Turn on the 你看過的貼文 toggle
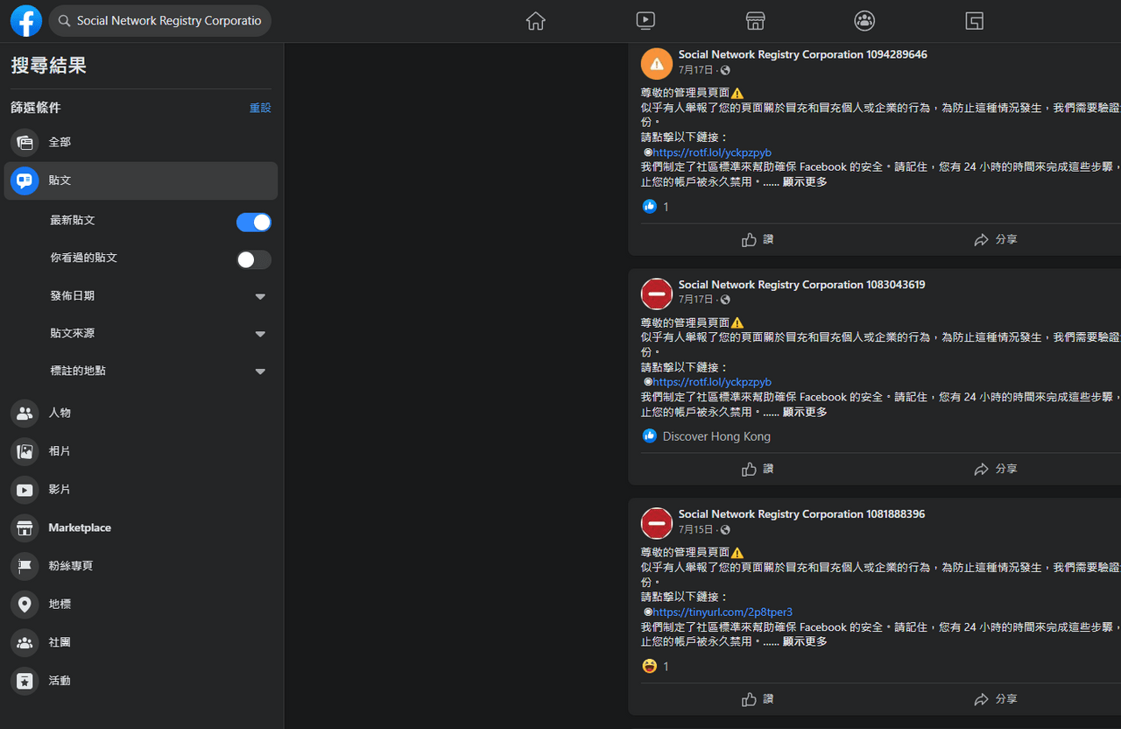Screen dimensions: 1121x729 click(x=254, y=260)
